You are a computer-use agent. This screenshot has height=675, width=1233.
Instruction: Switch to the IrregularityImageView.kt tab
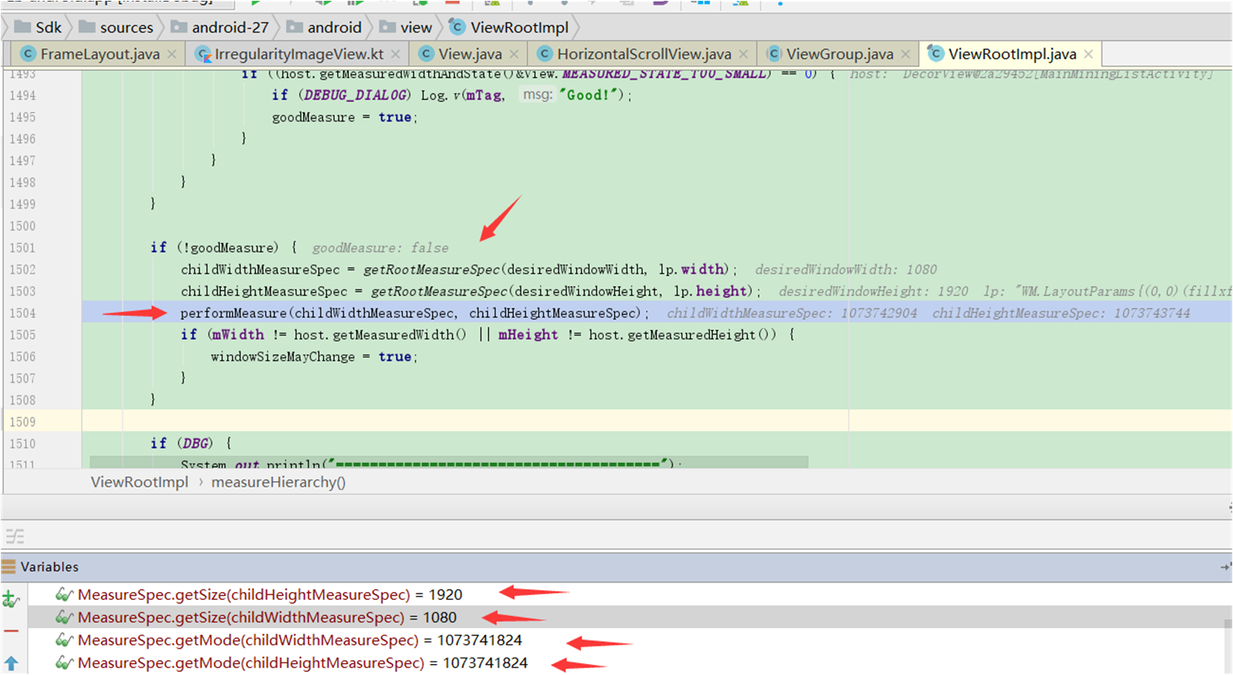tap(299, 54)
